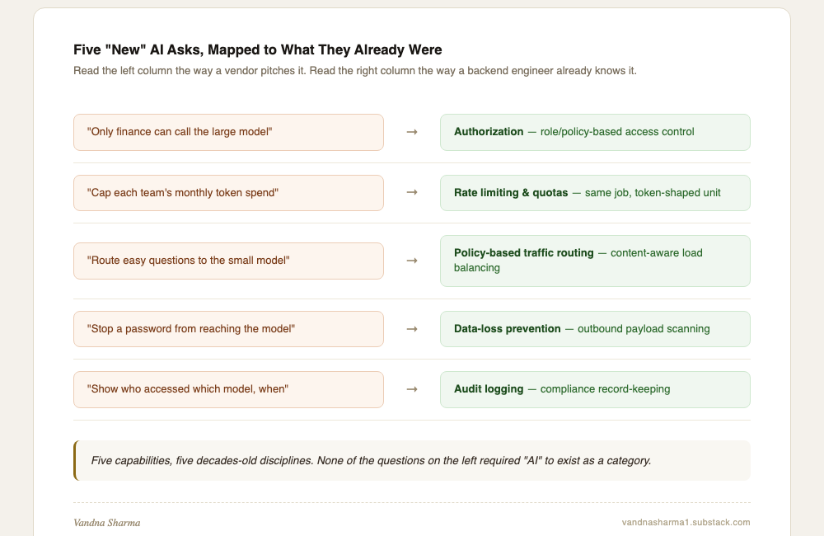Click the arrow before Policy-based traffic routing

412,261
